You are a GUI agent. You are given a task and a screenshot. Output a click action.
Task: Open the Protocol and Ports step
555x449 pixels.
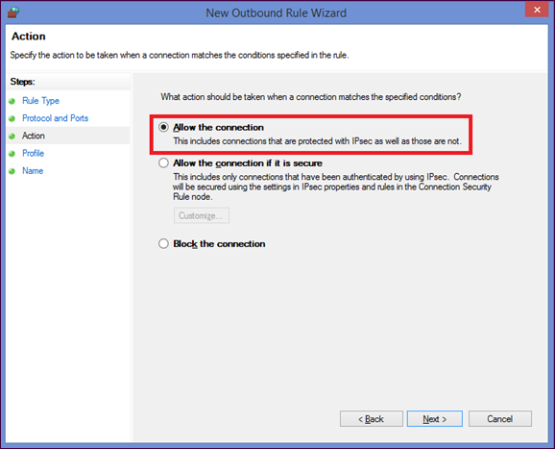(56, 118)
